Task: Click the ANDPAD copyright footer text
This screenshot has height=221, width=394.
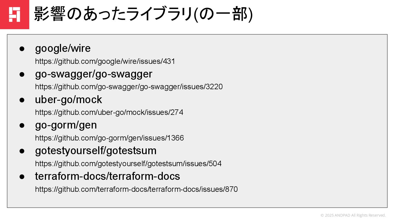Action: (x=353, y=215)
